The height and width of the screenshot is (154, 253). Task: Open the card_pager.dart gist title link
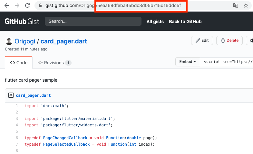tap(64, 41)
